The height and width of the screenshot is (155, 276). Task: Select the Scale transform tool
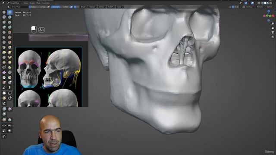coord(4,131)
